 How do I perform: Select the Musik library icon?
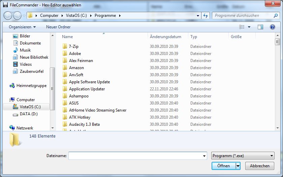(x=15, y=50)
